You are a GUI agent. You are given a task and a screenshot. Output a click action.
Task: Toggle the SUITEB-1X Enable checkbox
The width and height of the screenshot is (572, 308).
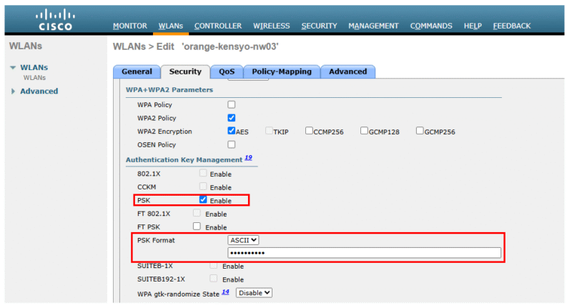coord(214,265)
